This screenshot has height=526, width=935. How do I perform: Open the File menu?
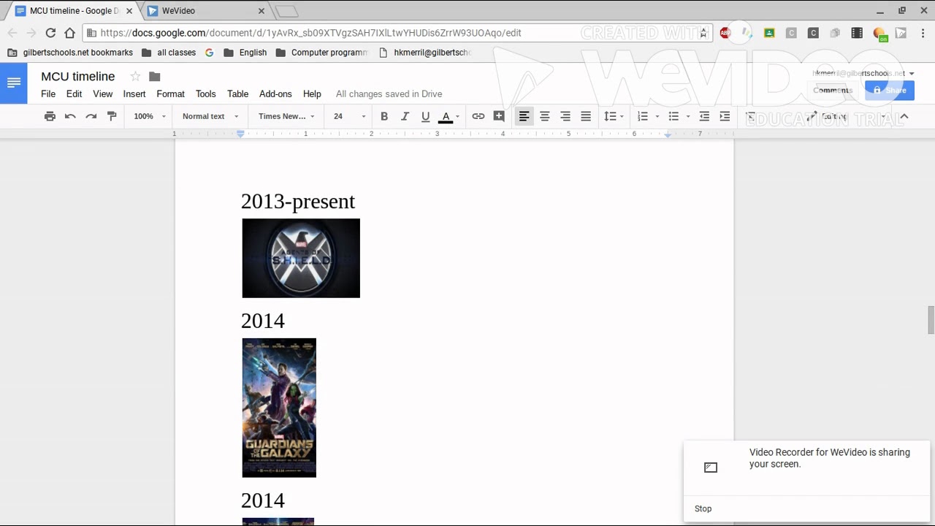pyautogui.click(x=48, y=94)
